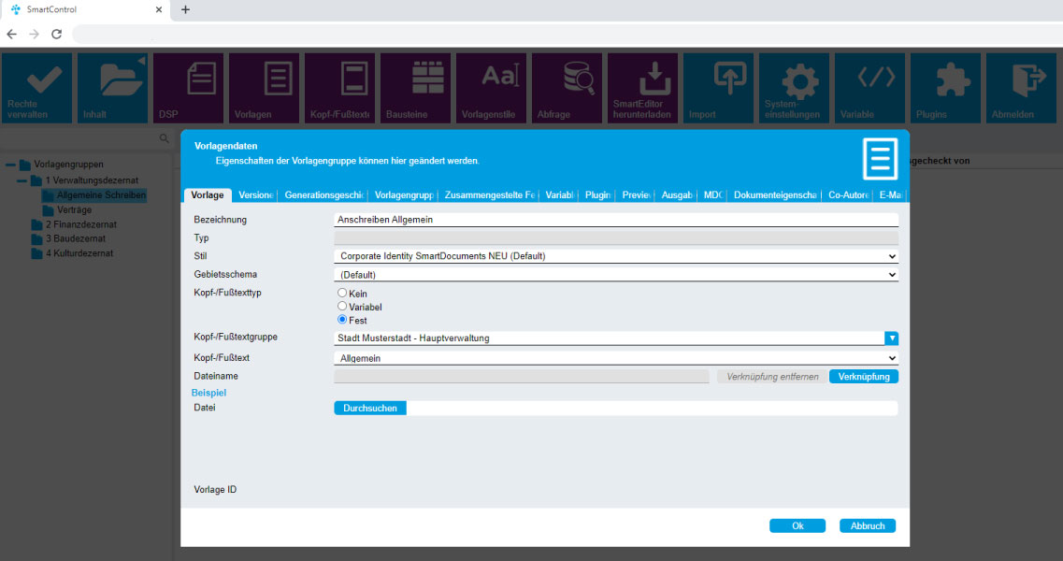
Task: Expand the Kopf-/Fußtextgruppe dropdown arrow
Action: click(892, 338)
